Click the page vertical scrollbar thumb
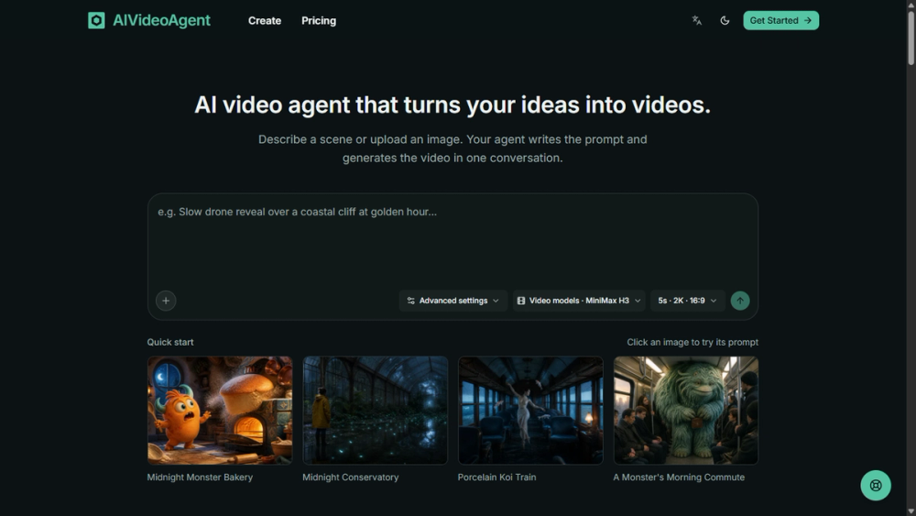 pos(911,37)
